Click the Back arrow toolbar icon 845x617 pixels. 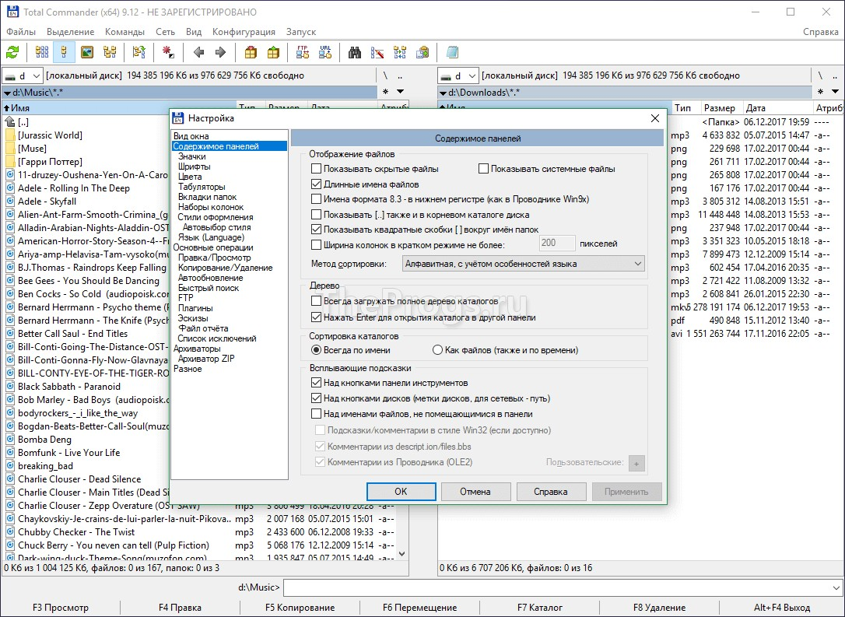198,53
